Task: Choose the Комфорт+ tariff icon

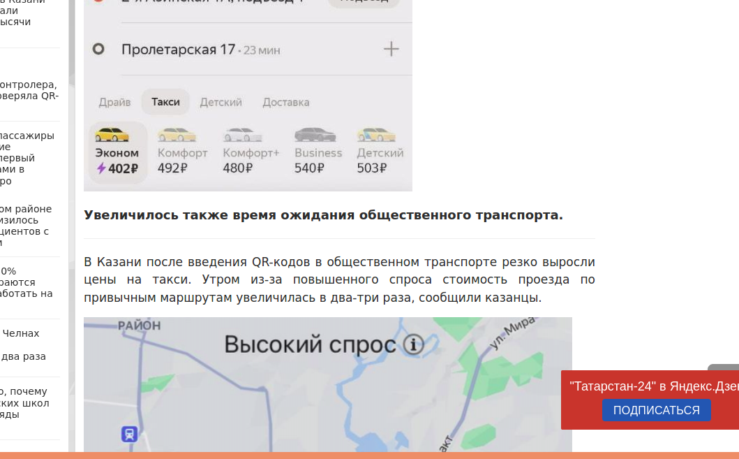Action: click(x=241, y=133)
